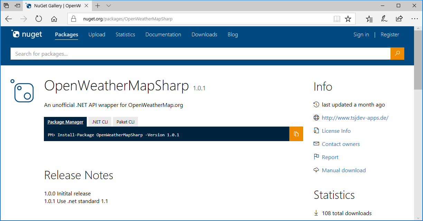Open the Statistics menu item
The width and height of the screenshot is (423, 221).
pyautogui.click(x=125, y=35)
